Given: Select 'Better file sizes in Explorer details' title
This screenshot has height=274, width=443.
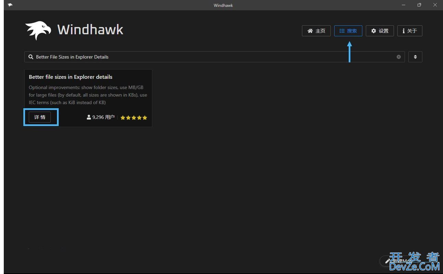Looking at the screenshot, I should [x=71, y=77].
